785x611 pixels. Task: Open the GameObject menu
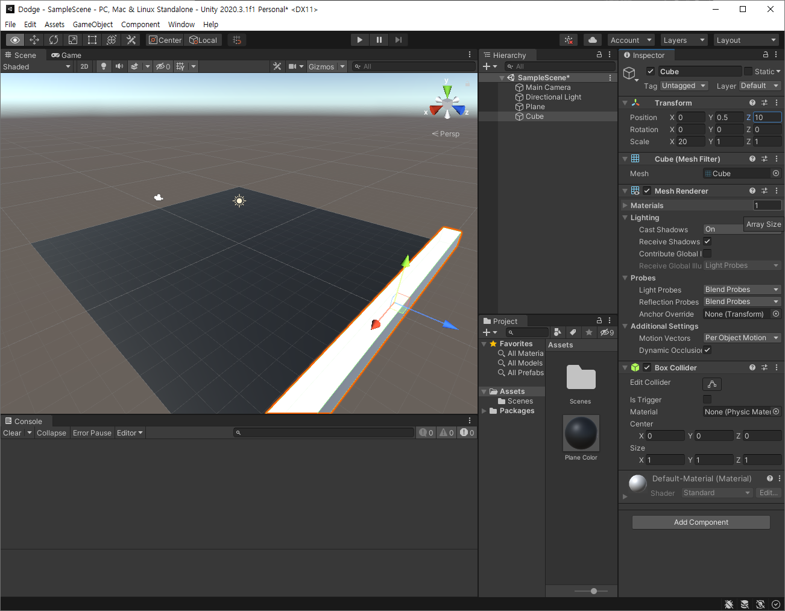(x=93, y=24)
